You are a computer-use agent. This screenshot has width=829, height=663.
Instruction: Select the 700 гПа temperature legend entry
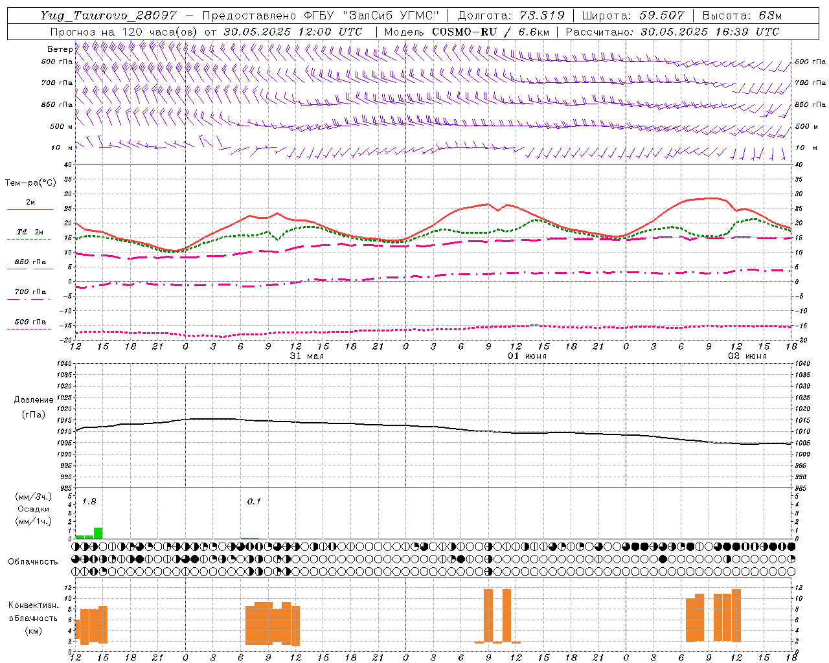tap(30, 292)
